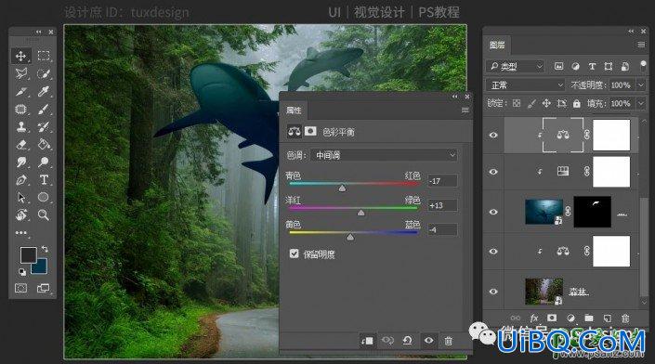Screen dimensions: 655x364
Task: Open the 填充 fill slider arrow
Action: pos(641,103)
